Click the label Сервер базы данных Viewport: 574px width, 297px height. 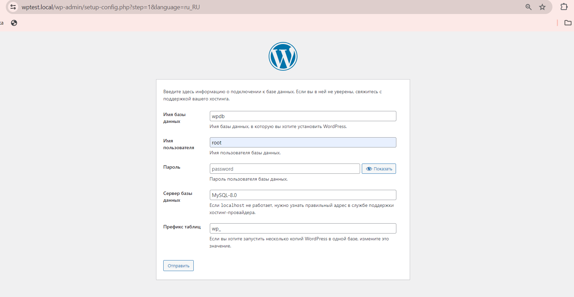tap(178, 197)
